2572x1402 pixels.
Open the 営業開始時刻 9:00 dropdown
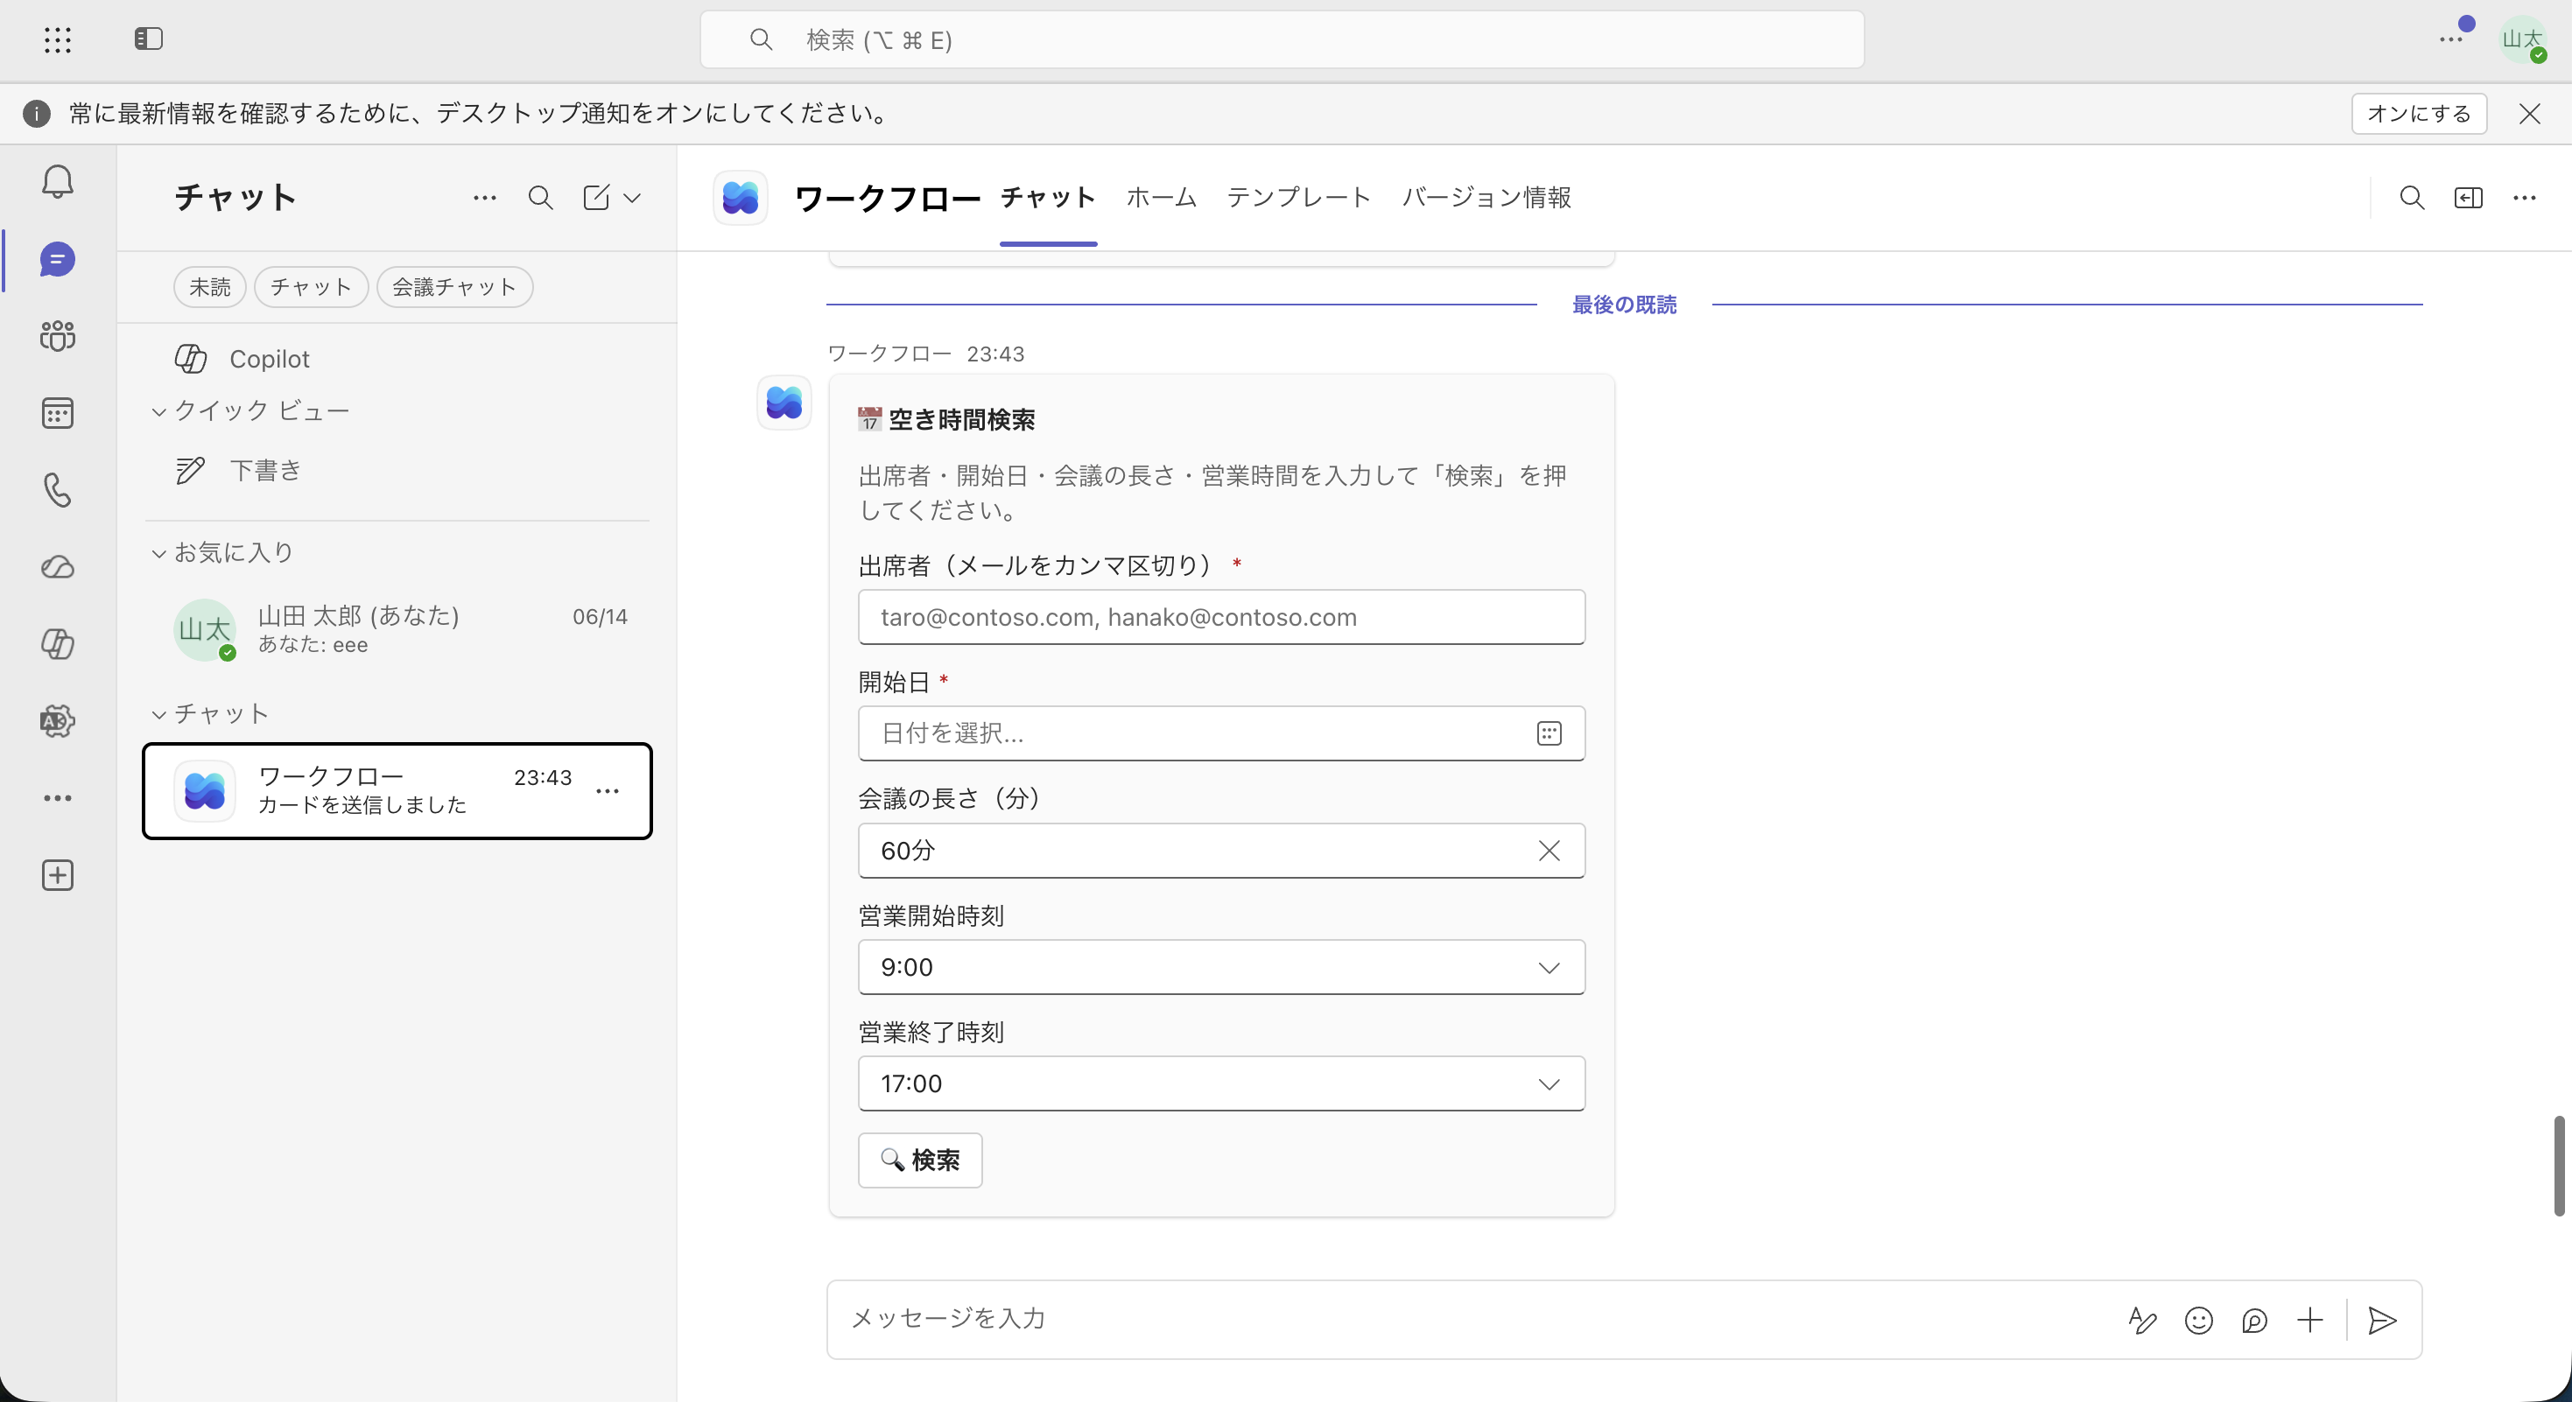pyautogui.click(x=1221, y=967)
